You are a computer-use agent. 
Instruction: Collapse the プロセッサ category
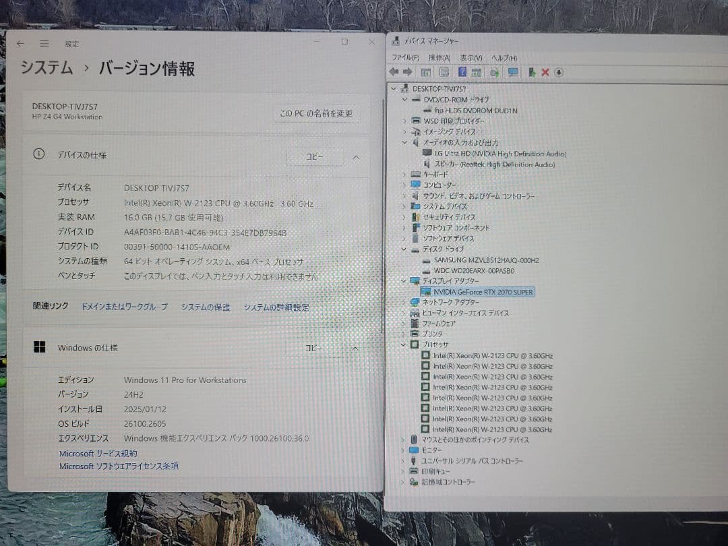pyautogui.click(x=404, y=345)
